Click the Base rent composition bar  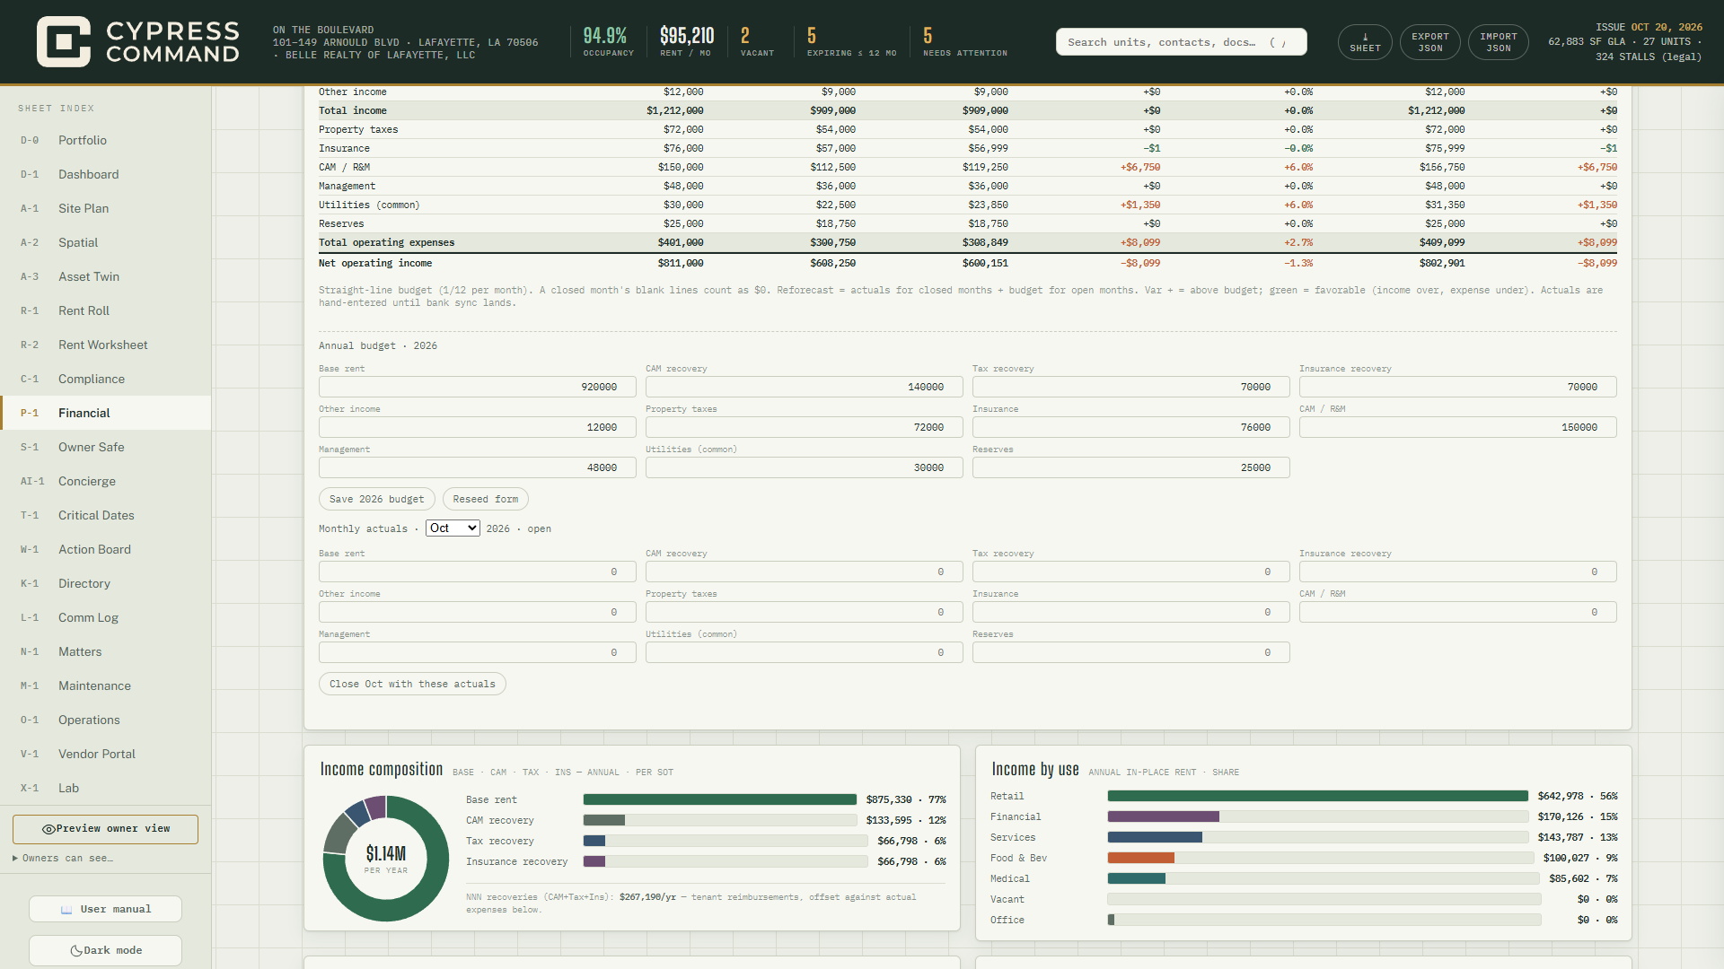[x=720, y=799]
